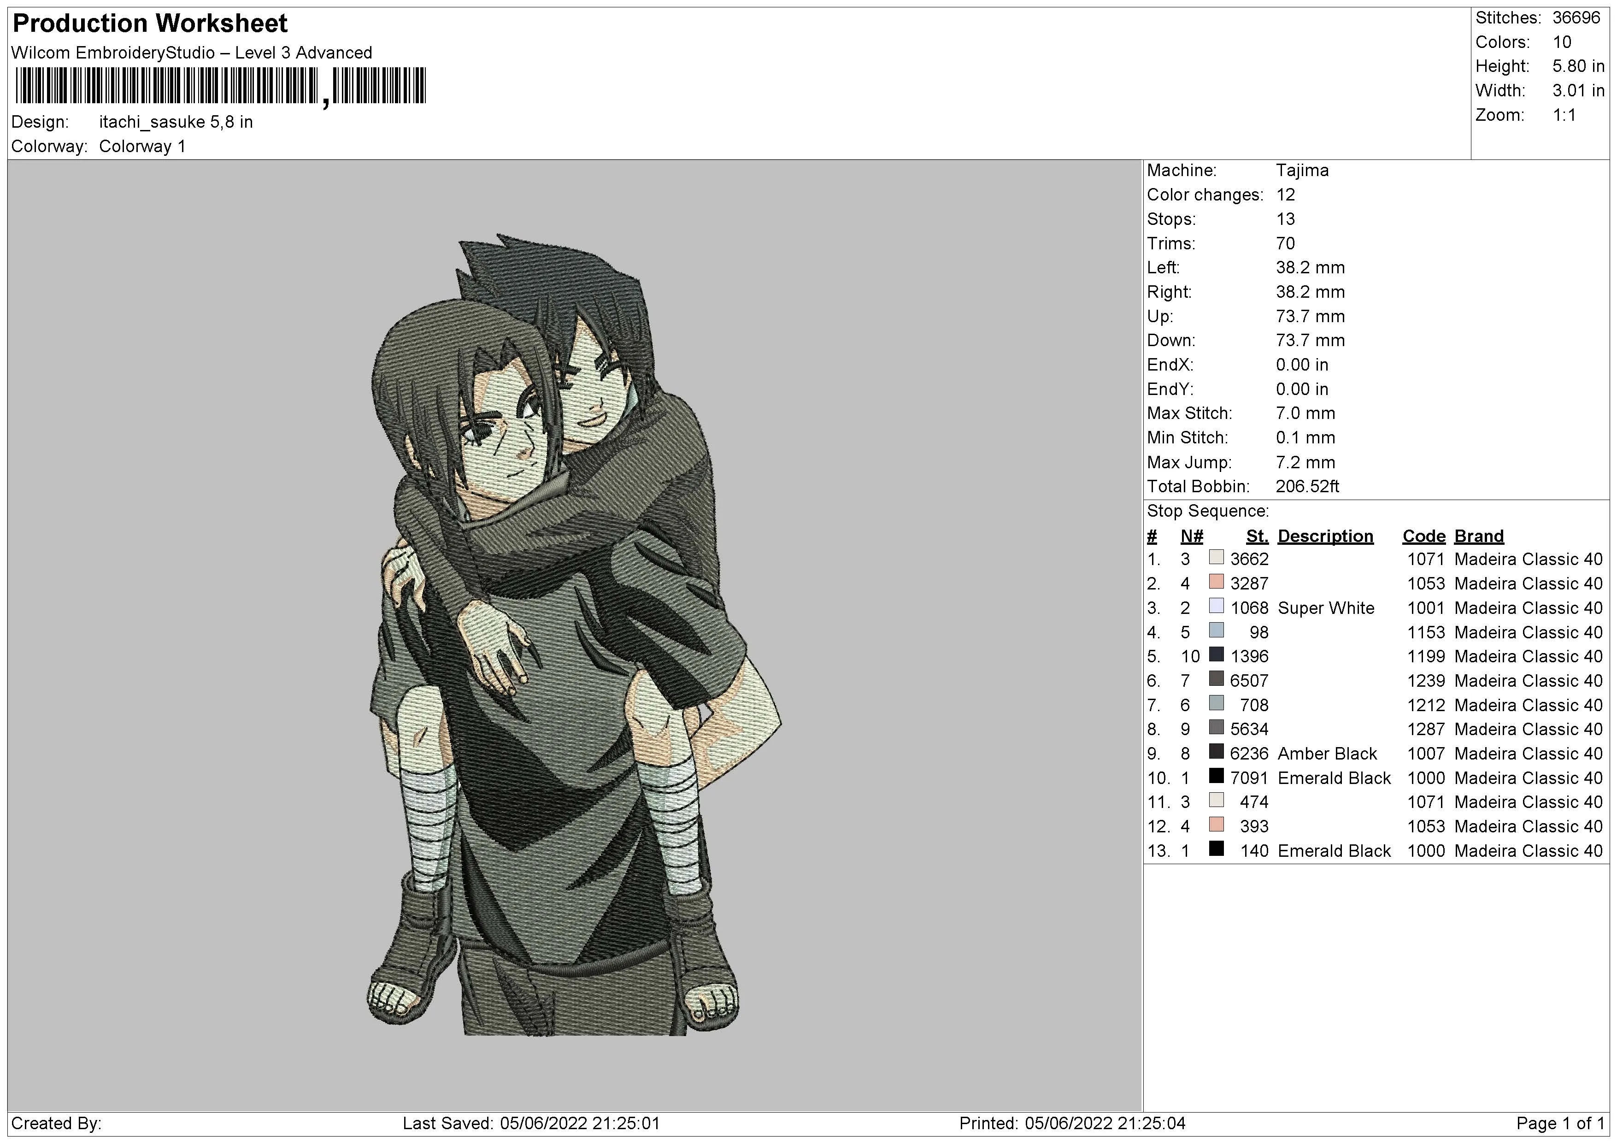The image size is (1617, 1143).
Task: Click the dark navy swatch in row 5
Action: click(1216, 655)
